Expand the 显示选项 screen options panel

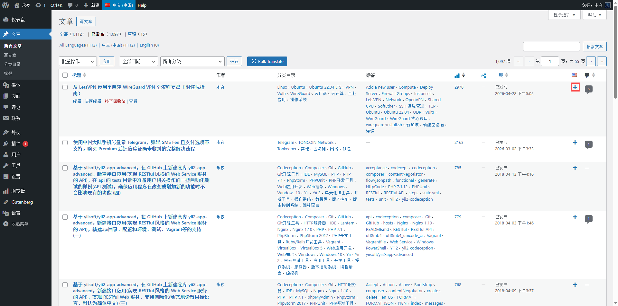(x=564, y=15)
